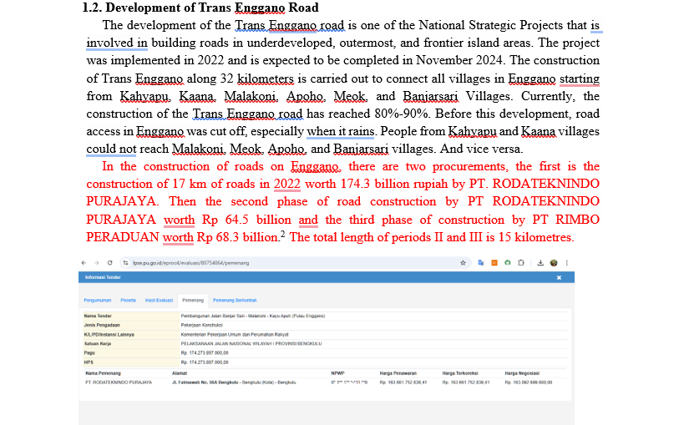The height and width of the screenshot is (425, 674).
Task: Click the browser forward arrow
Action: pyautogui.click(x=98, y=262)
